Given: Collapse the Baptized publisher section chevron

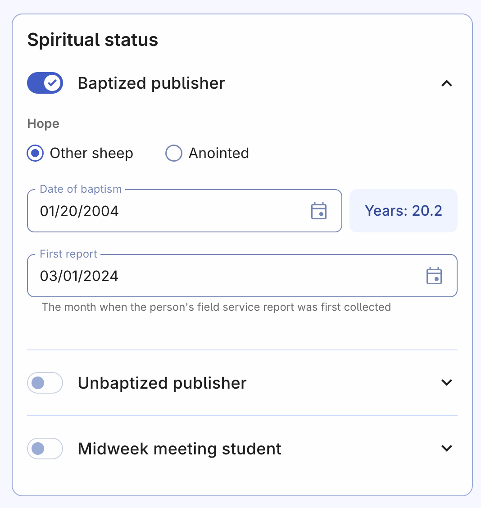Looking at the screenshot, I should point(446,83).
